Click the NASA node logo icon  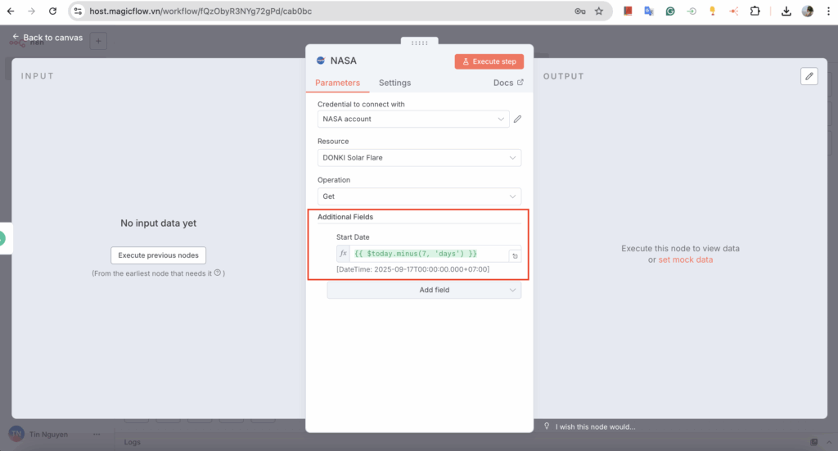pos(320,61)
